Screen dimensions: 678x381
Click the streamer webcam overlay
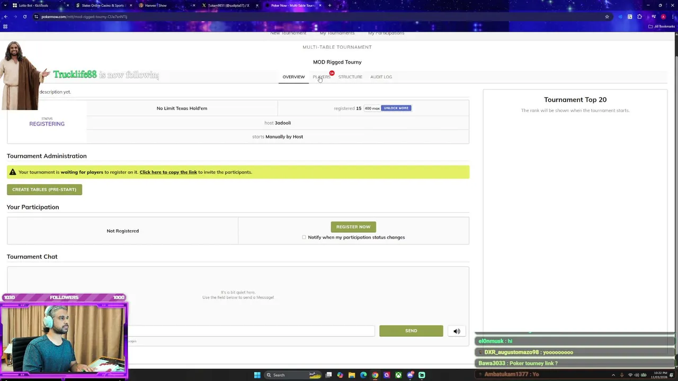64,341
